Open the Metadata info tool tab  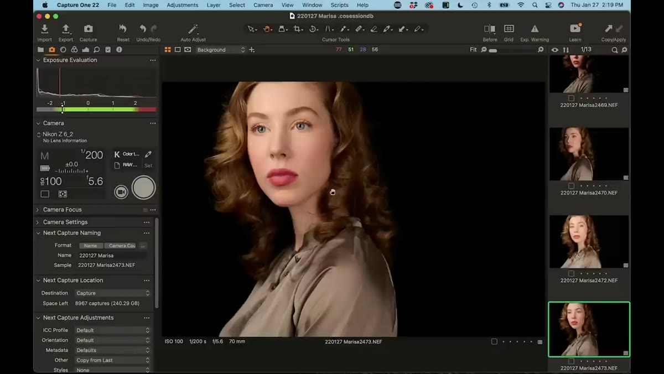(119, 50)
